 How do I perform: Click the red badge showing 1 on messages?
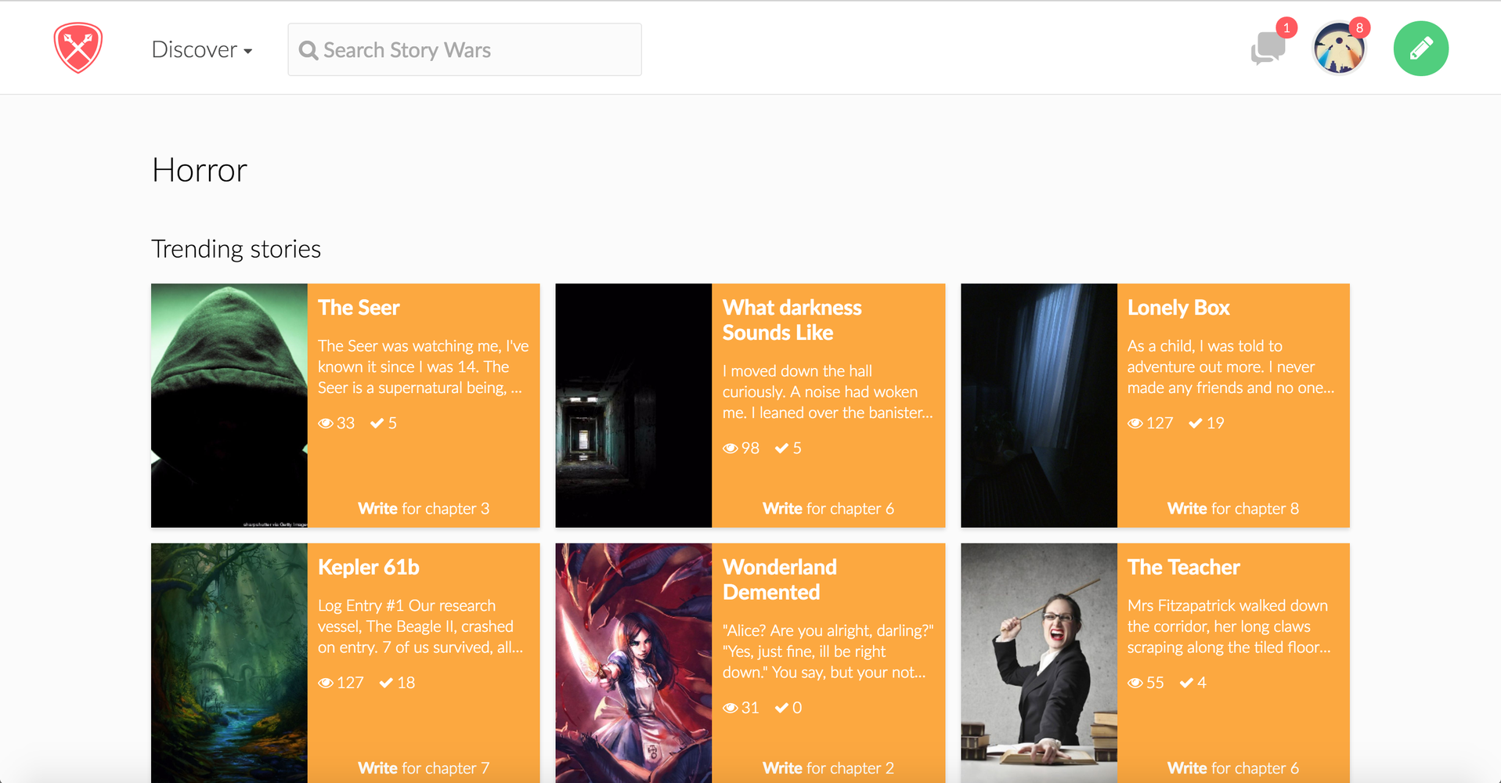[x=1286, y=28]
